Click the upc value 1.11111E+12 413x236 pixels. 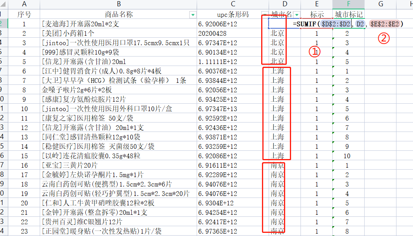[218, 62]
